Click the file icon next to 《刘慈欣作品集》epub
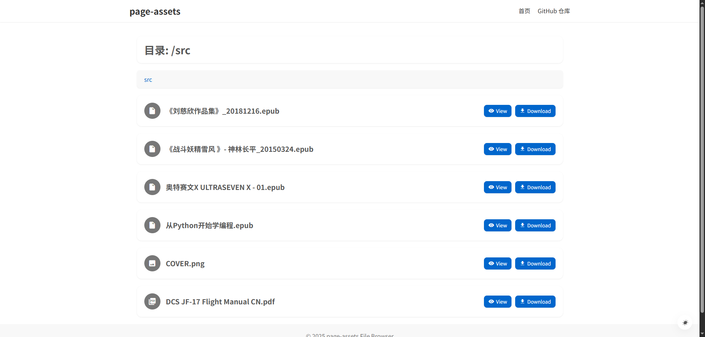The image size is (705, 337). pyautogui.click(x=152, y=111)
